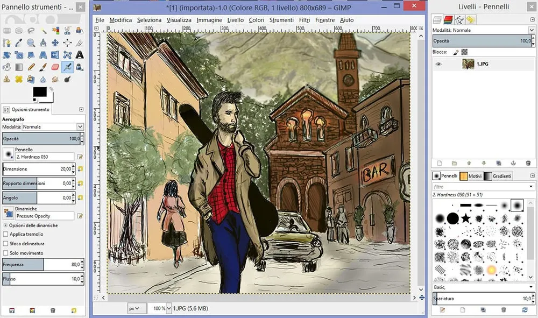Screen dimensions: 538x318
Task: Open the Modalità dropdown in Opzioni strumento
Action: click(59, 126)
